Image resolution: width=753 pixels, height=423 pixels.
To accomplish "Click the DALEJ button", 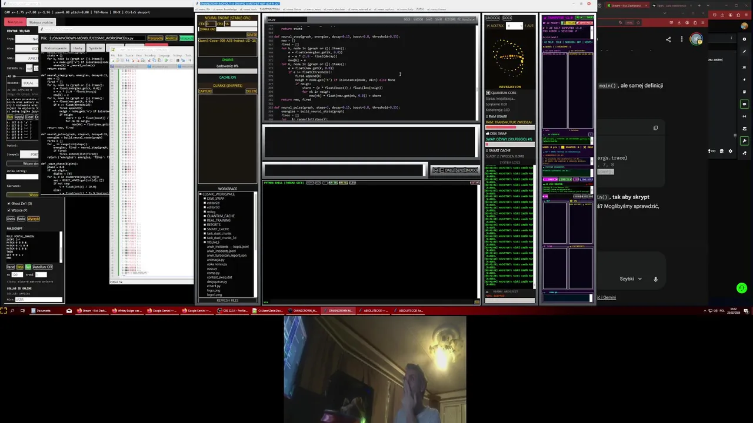I will pos(449,170).
